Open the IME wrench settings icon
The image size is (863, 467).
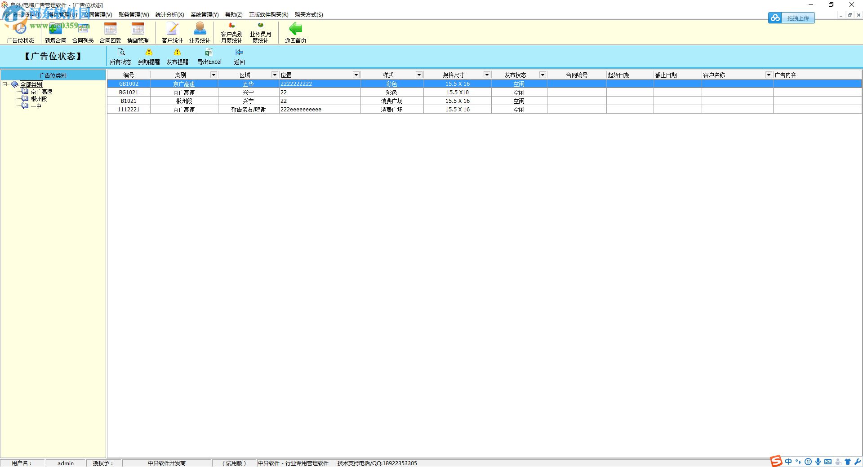858,462
